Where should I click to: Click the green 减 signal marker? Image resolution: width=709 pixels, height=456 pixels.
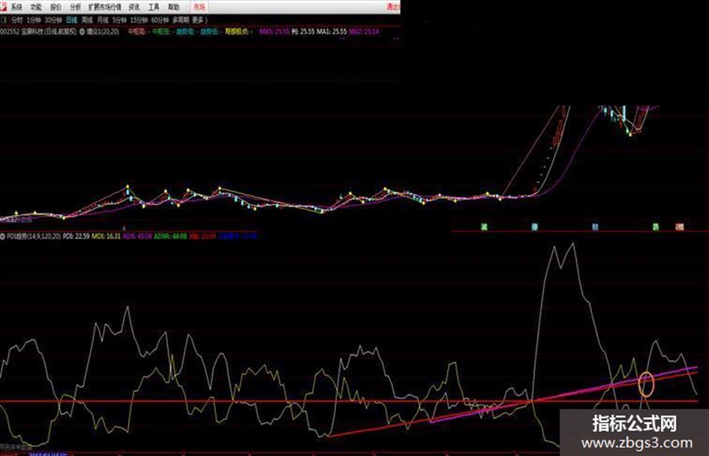click(x=484, y=225)
